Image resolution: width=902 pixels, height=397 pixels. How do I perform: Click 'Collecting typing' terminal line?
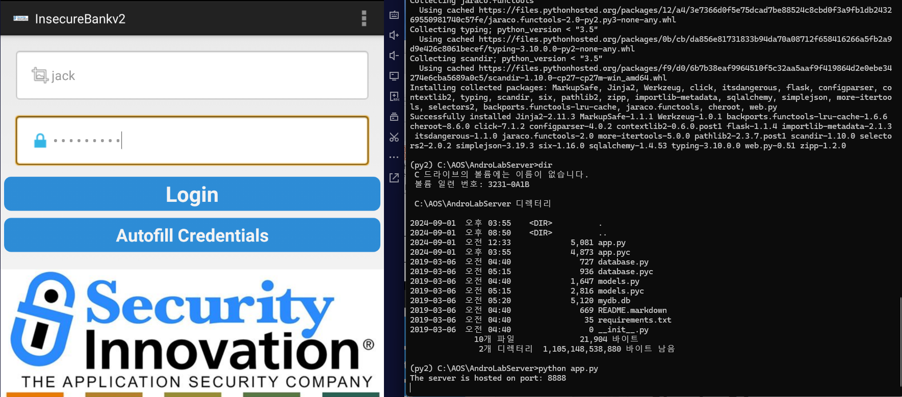504,30
